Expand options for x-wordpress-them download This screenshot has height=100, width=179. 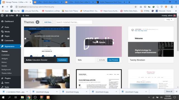pyautogui.click(x=27, y=92)
